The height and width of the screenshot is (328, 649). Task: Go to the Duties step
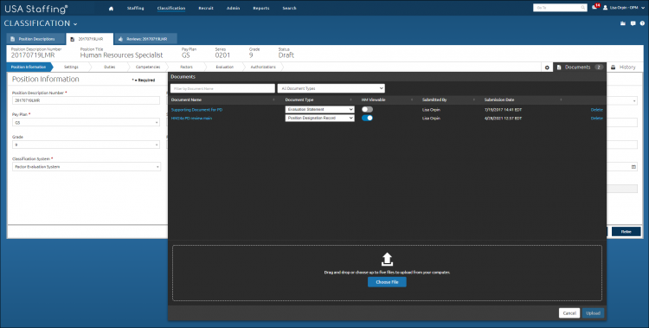coord(110,68)
